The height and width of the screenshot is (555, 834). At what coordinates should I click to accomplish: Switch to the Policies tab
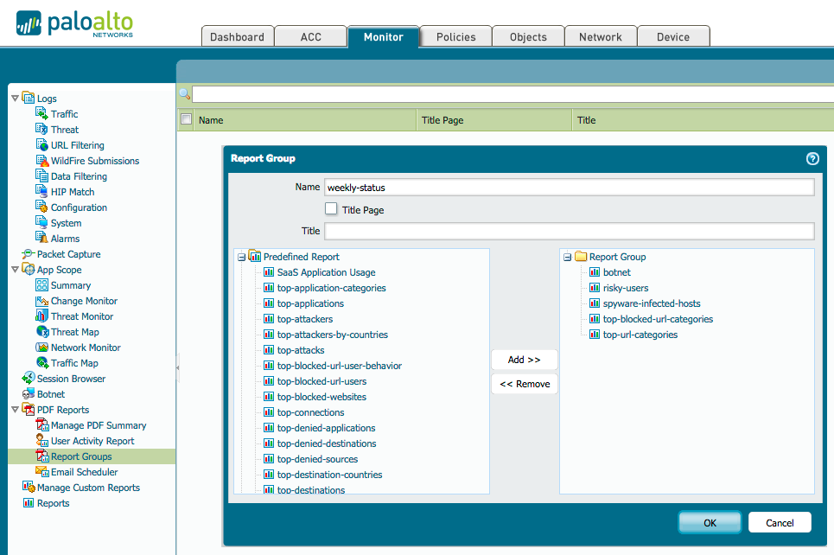[455, 37]
